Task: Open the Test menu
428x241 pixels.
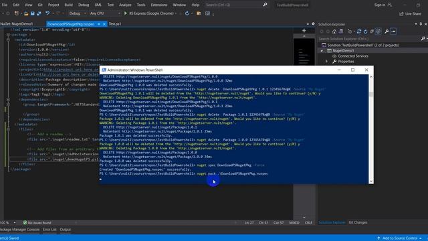Action: click(110, 5)
